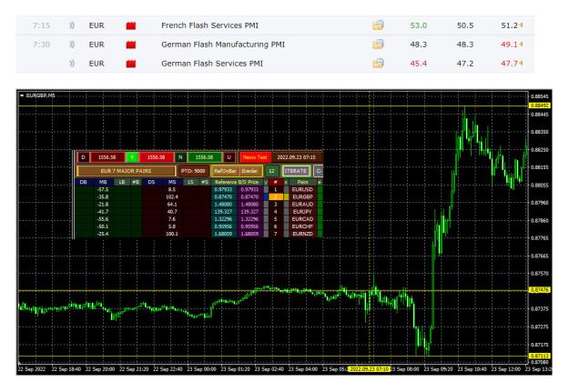Click blue indicator cell left of EURGBP number
This screenshot has width=569, height=392.
pos(266,196)
